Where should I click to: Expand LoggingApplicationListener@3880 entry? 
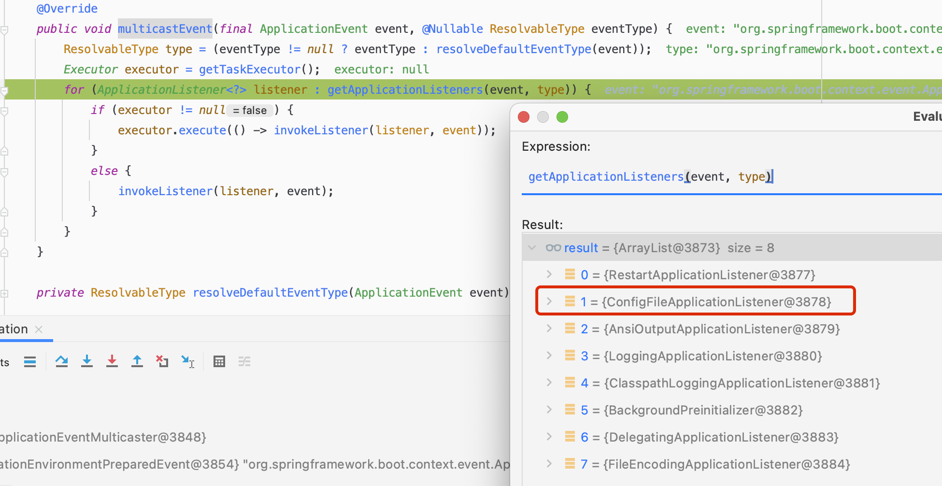[x=549, y=356]
